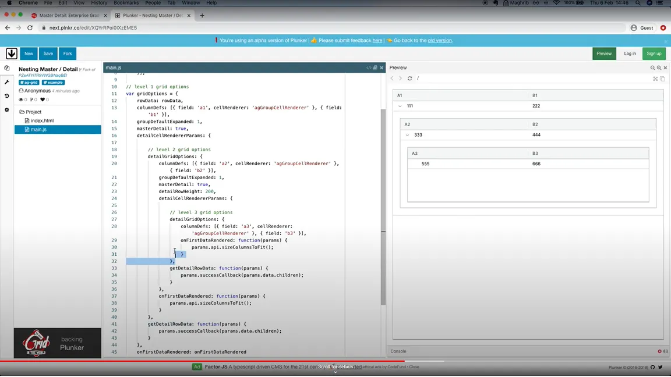Open the Bookmarks menu in Chrome

click(126, 3)
